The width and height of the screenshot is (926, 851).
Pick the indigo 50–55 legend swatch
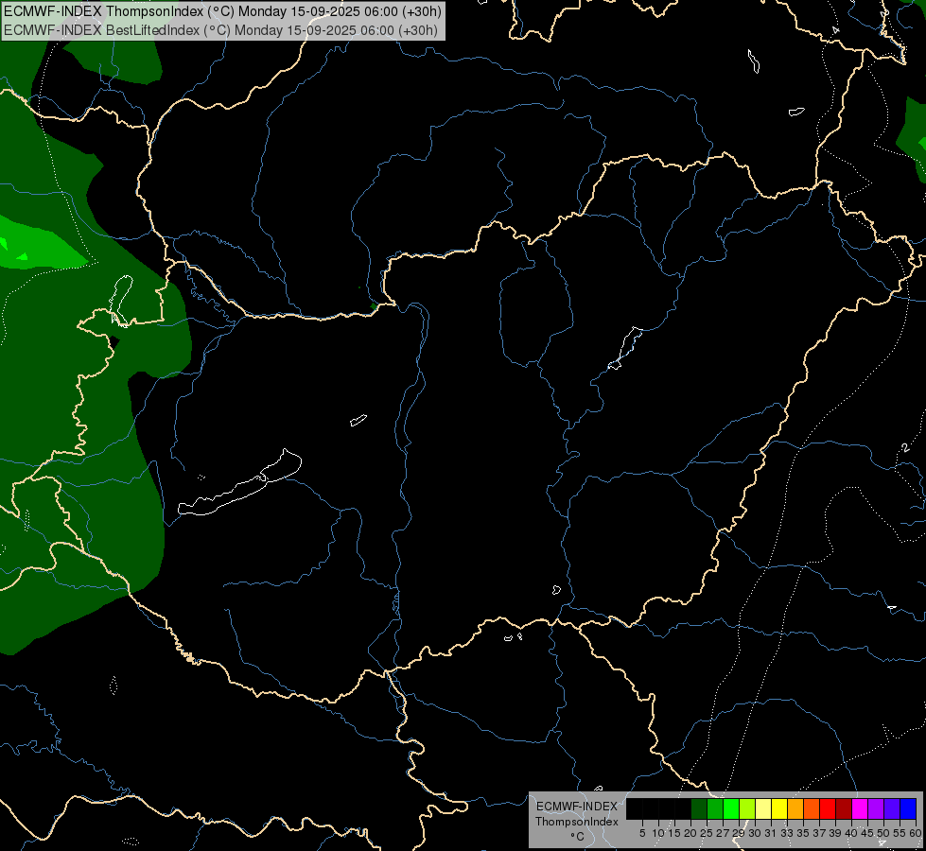click(892, 808)
